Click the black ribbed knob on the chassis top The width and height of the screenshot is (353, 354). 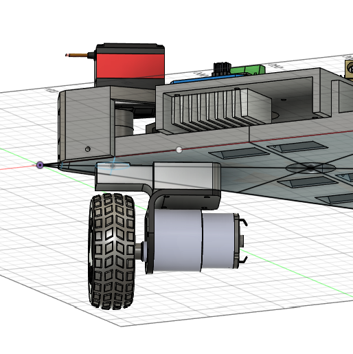click(222, 69)
